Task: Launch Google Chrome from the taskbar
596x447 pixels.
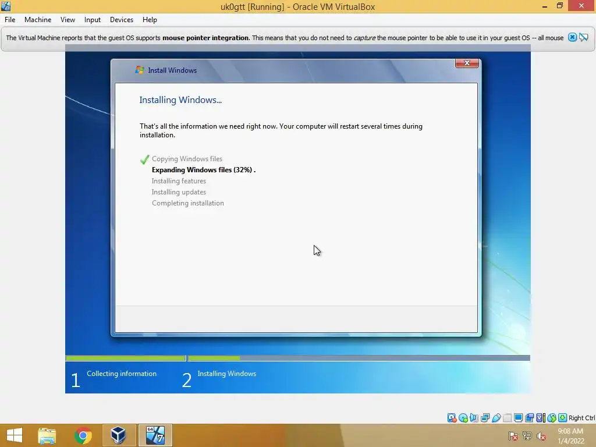Action: coord(83,435)
